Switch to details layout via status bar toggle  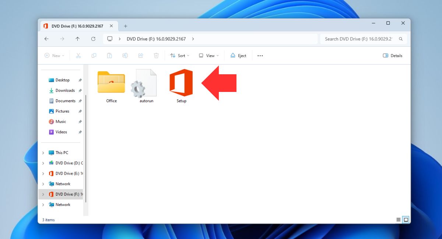tap(398, 220)
